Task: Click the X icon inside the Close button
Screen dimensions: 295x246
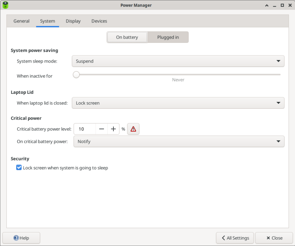Action: click(x=268, y=238)
